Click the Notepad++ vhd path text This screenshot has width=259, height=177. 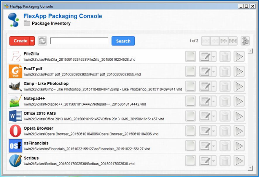[x=85, y=104]
